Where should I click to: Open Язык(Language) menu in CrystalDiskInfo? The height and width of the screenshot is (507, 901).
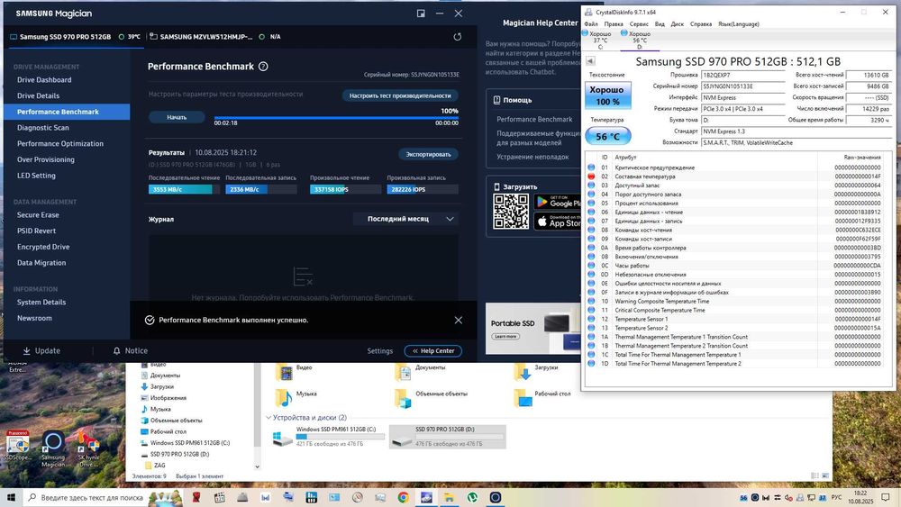[x=739, y=24]
